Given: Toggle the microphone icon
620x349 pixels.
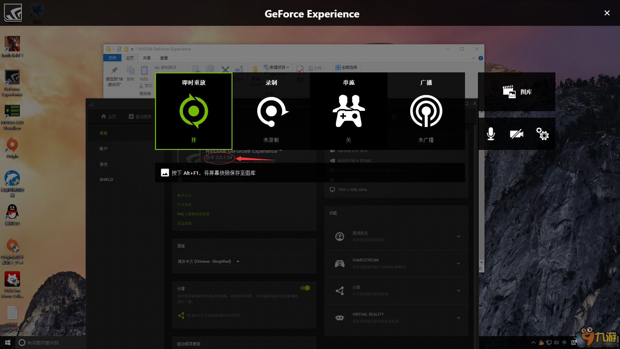Looking at the screenshot, I should point(491,134).
